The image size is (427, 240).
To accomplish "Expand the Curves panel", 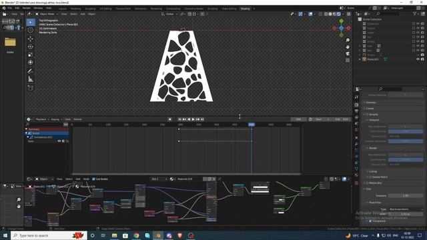I will [370, 109].
